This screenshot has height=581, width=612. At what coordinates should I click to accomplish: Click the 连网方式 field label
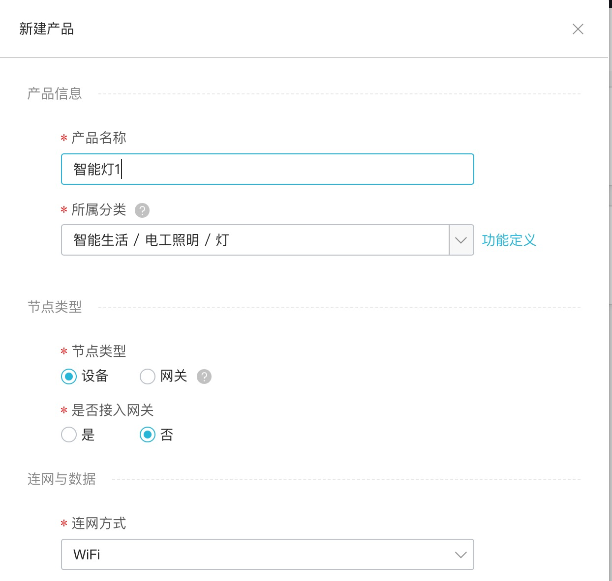[x=99, y=523]
